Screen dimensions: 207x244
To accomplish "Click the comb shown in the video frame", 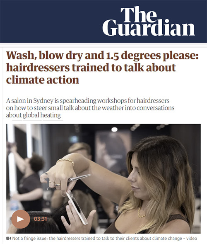I will tap(77, 208).
